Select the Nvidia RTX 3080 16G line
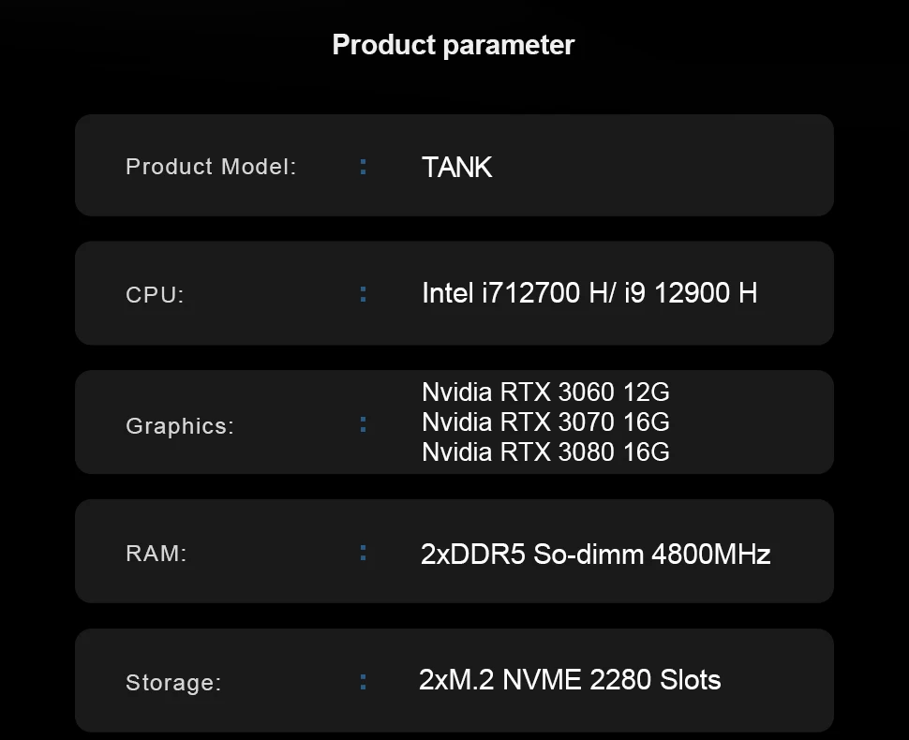 (545, 451)
